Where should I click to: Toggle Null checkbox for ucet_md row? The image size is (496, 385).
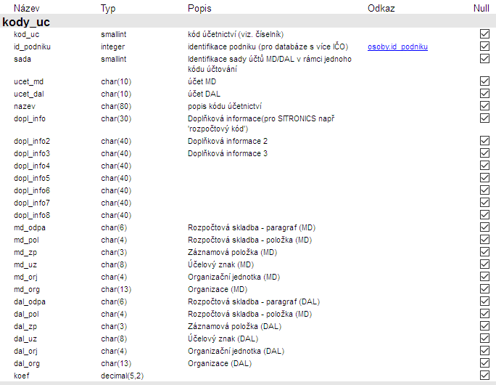coord(484,81)
